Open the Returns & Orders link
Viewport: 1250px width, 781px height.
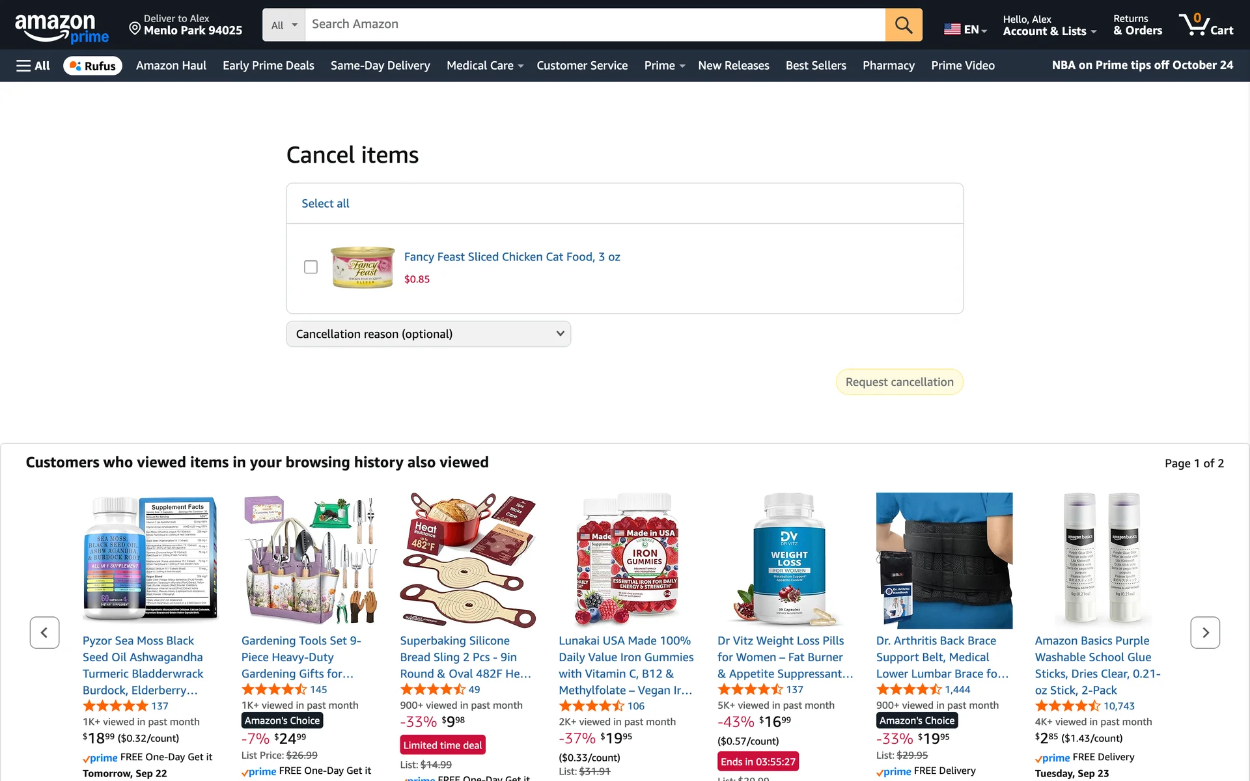(x=1137, y=25)
